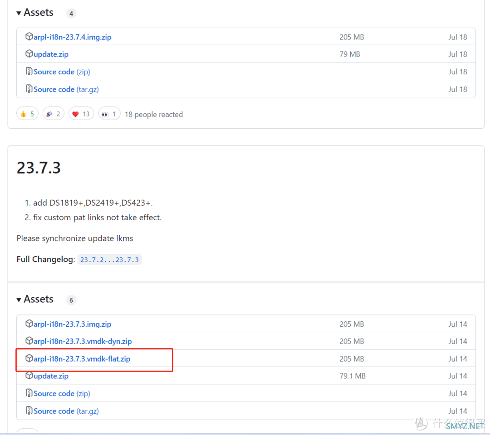Click the '18 people reacted' text
This screenshot has height=435, width=490.
(154, 115)
